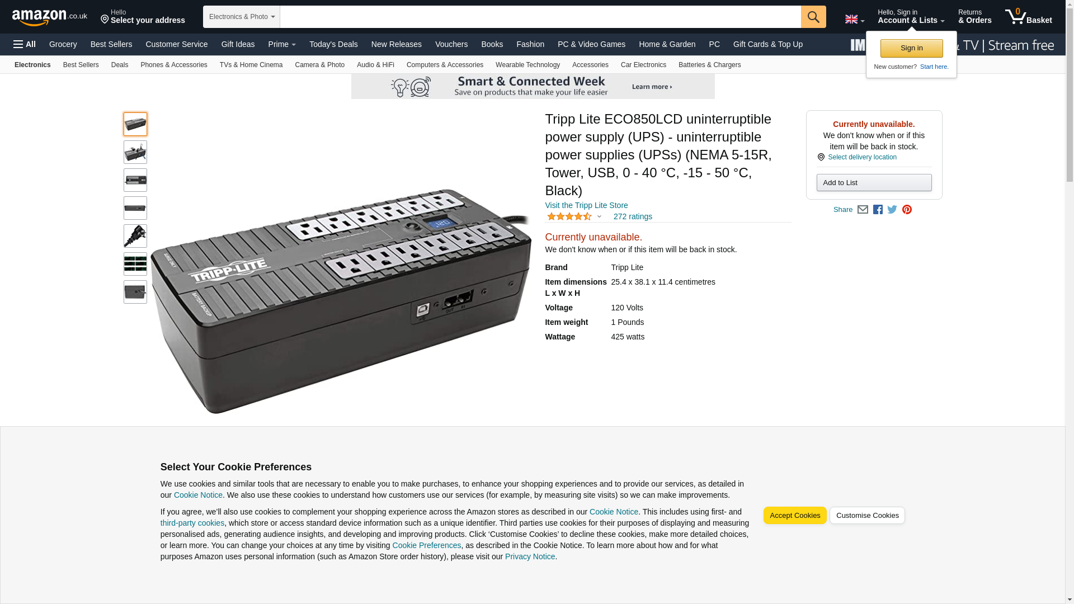Share product via email icon

pos(863,210)
